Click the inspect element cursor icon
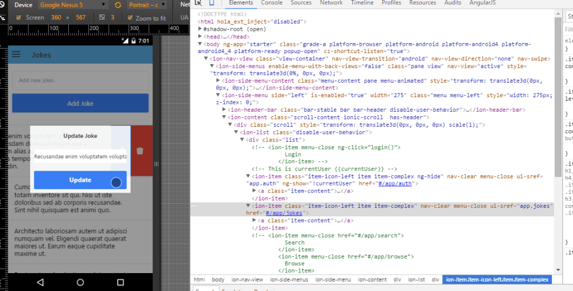573x291 pixels. pyautogui.click(x=198, y=3)
